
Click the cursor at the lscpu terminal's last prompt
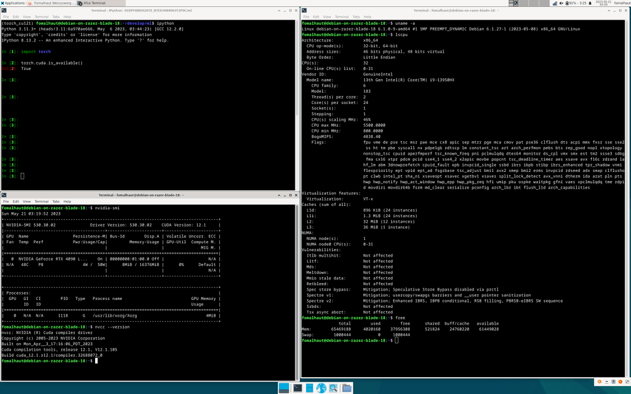coord(397,340)
